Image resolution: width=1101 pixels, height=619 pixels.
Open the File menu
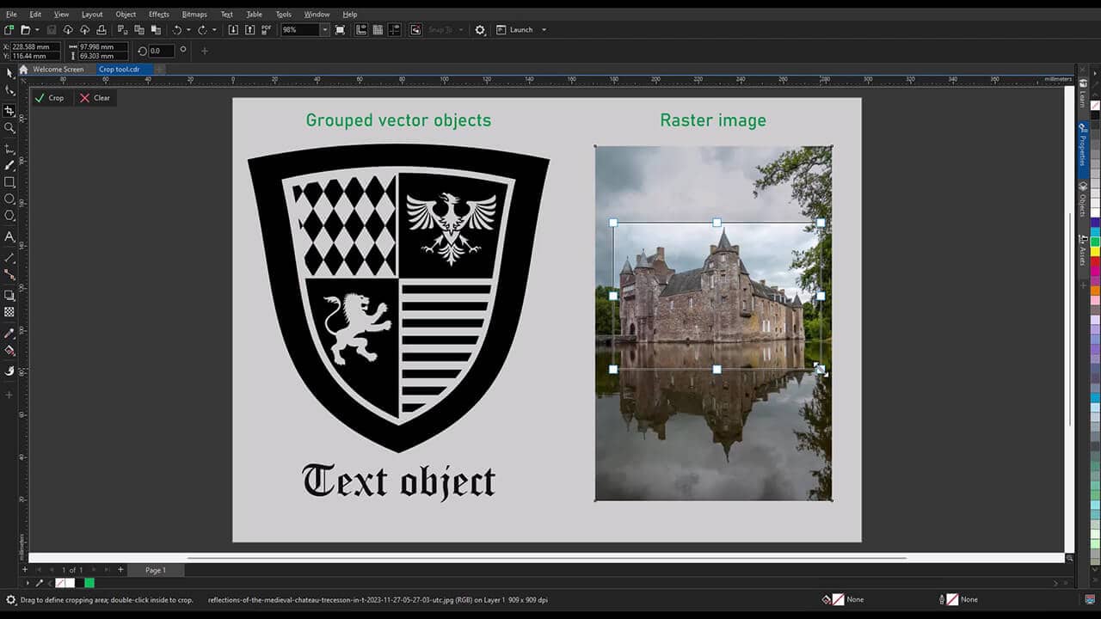point(11,14)
